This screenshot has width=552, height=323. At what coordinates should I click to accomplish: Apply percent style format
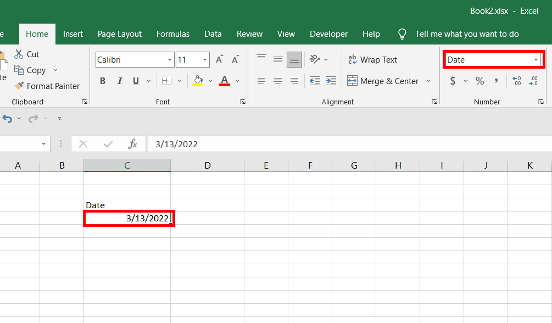tap(479, 81)
